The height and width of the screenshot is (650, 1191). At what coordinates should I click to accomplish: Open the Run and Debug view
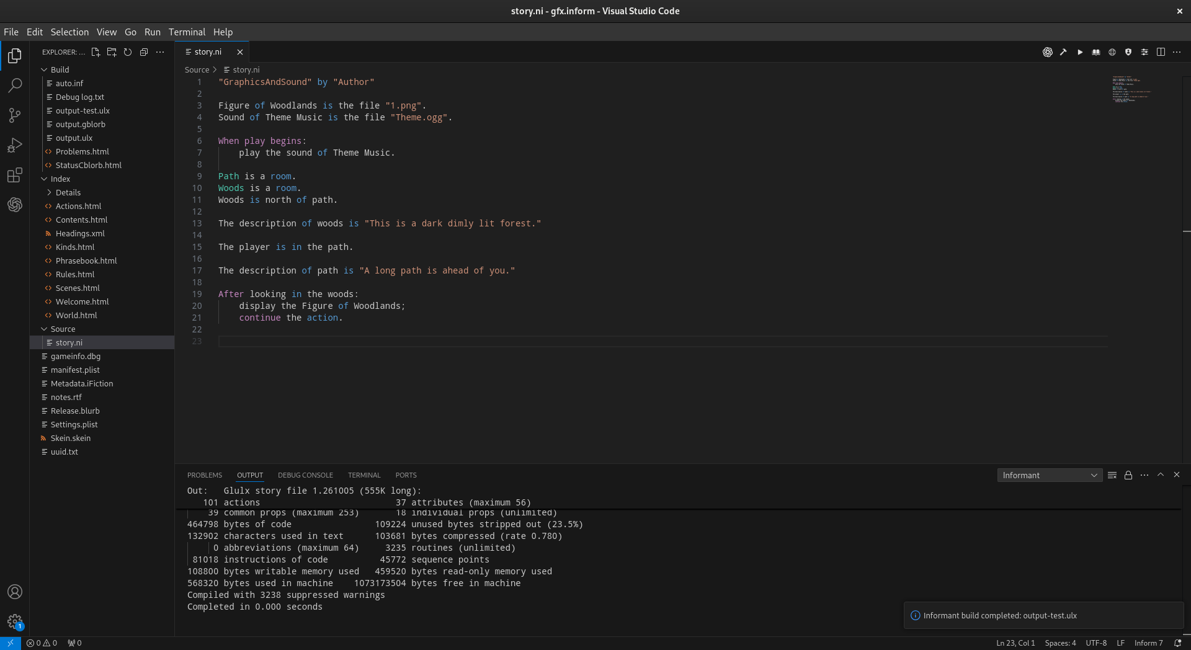15,145
